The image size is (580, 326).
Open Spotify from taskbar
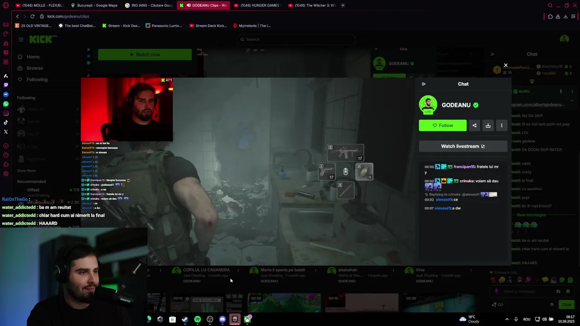pyautogui.click(x=198, y=319)
